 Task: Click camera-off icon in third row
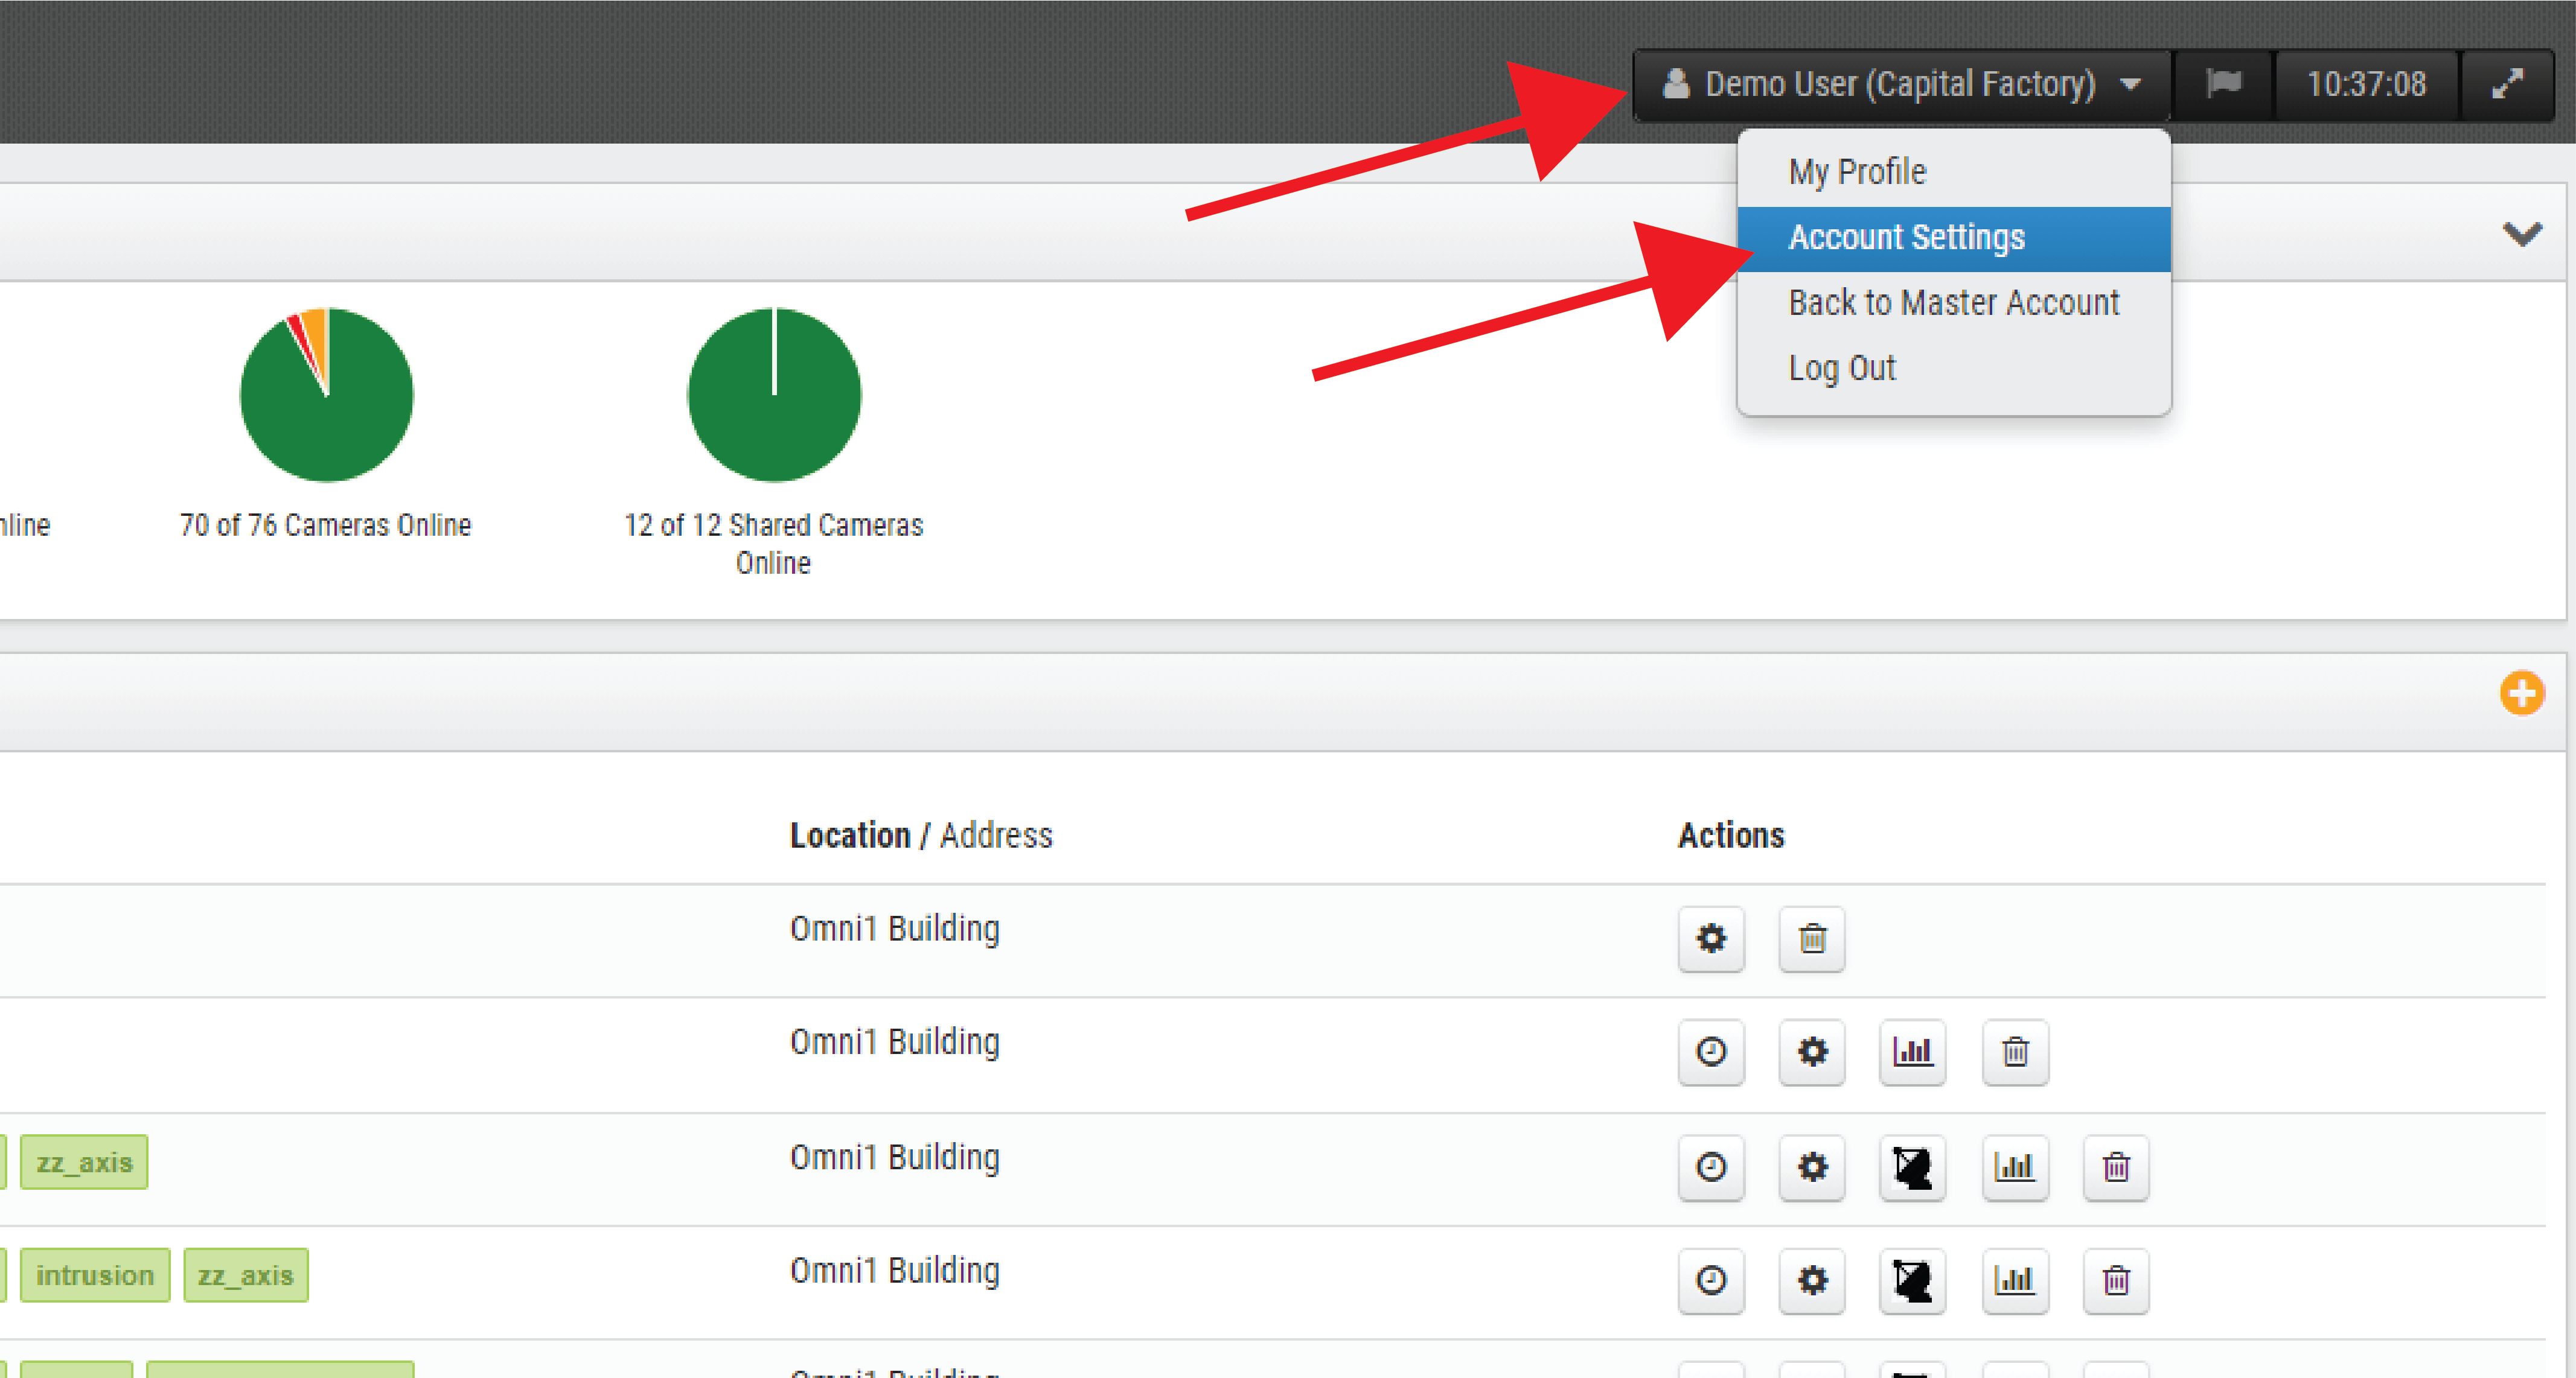(1913, 1167)
